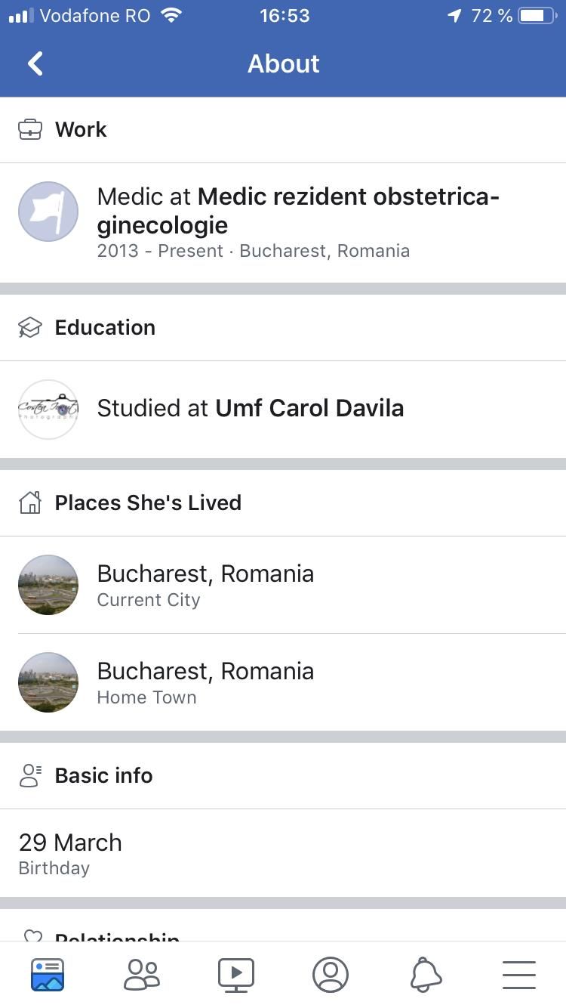This screenshot has width=566, height=1008.
Task: Tap the Work briefcase icon
Action: [x=30, y=129]
